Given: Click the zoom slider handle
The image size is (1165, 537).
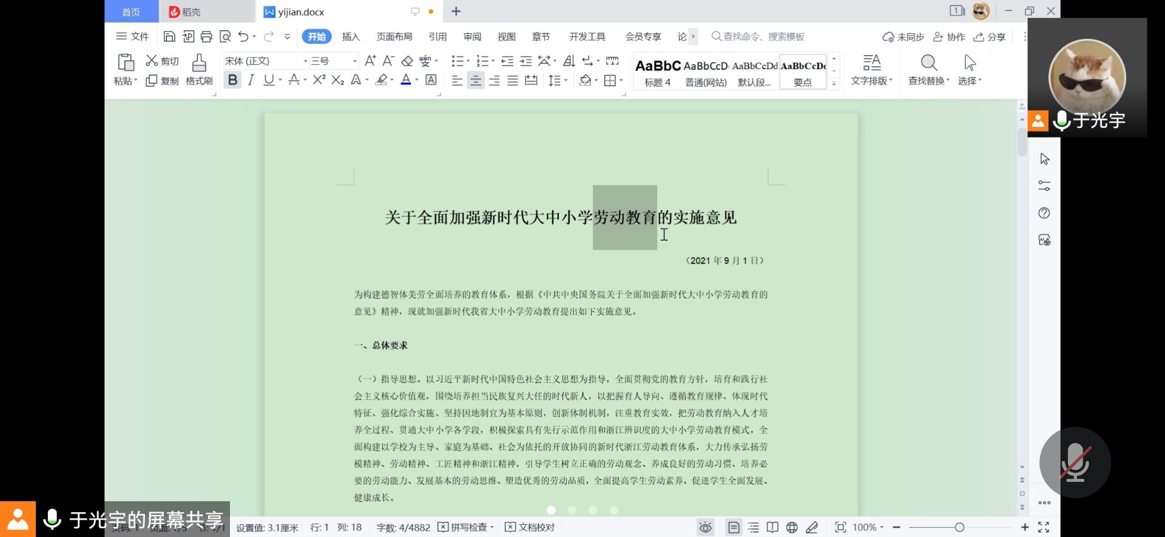Looking at the screenshot, I should 959,527.
